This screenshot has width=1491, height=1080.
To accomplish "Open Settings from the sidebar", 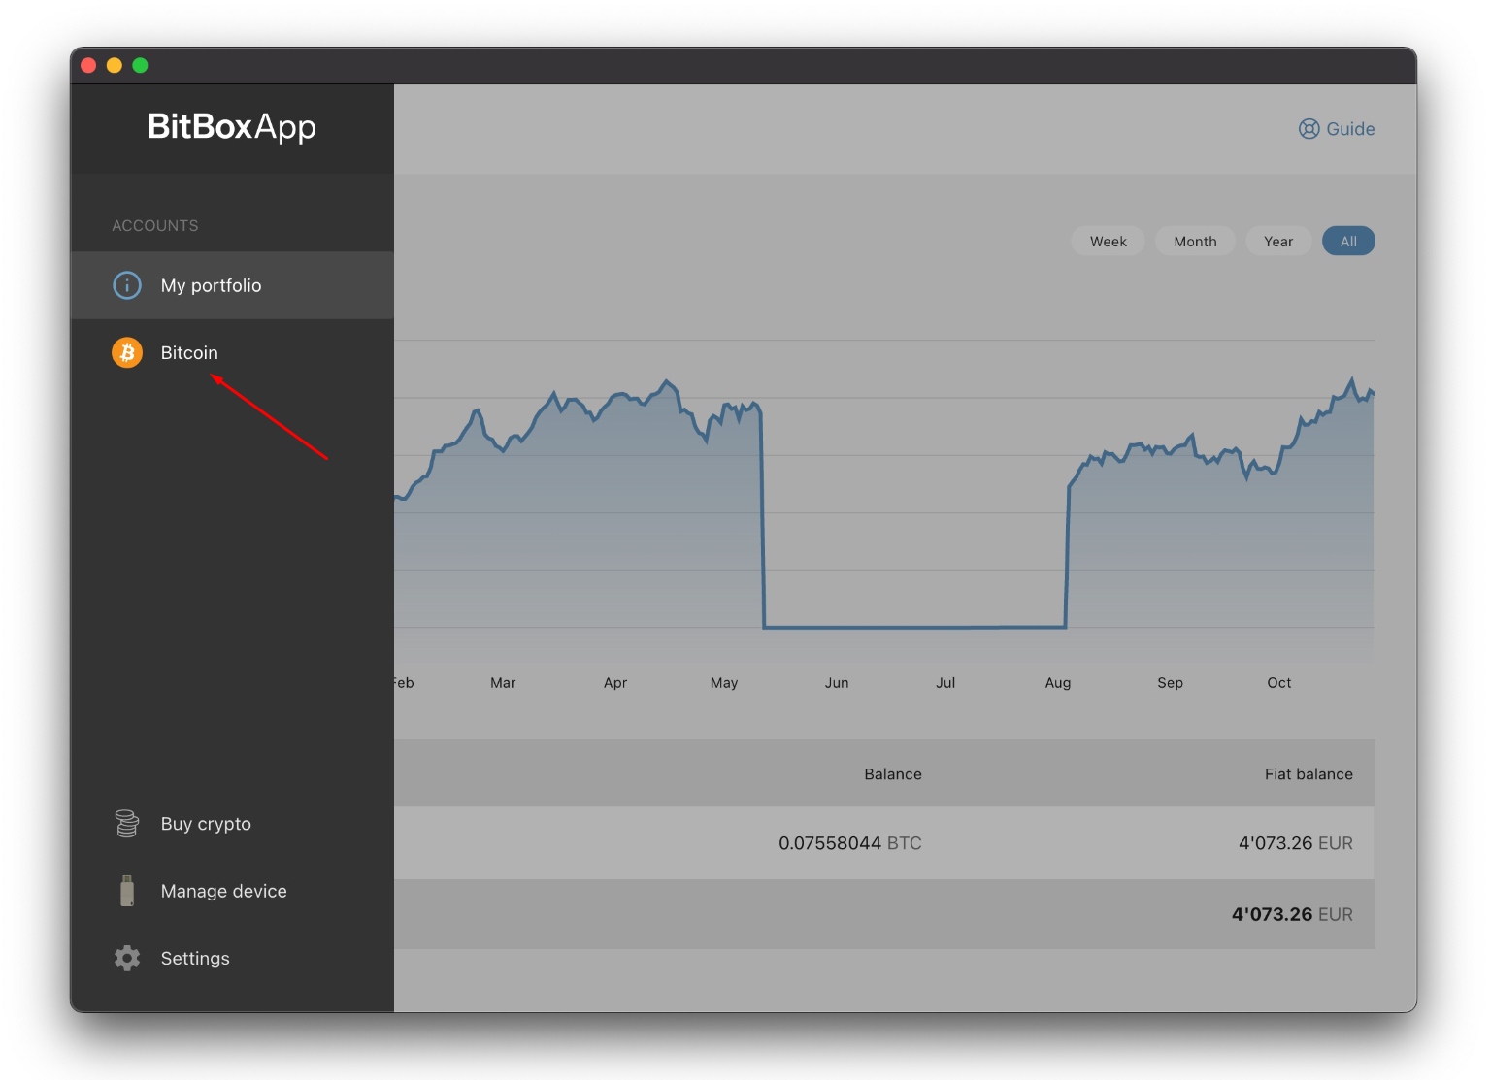I will click(x=232, y=959).
